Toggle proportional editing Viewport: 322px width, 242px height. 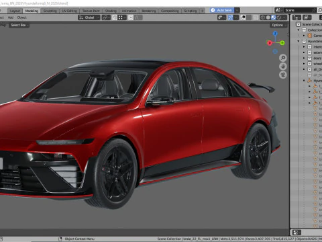coord(131,17)
